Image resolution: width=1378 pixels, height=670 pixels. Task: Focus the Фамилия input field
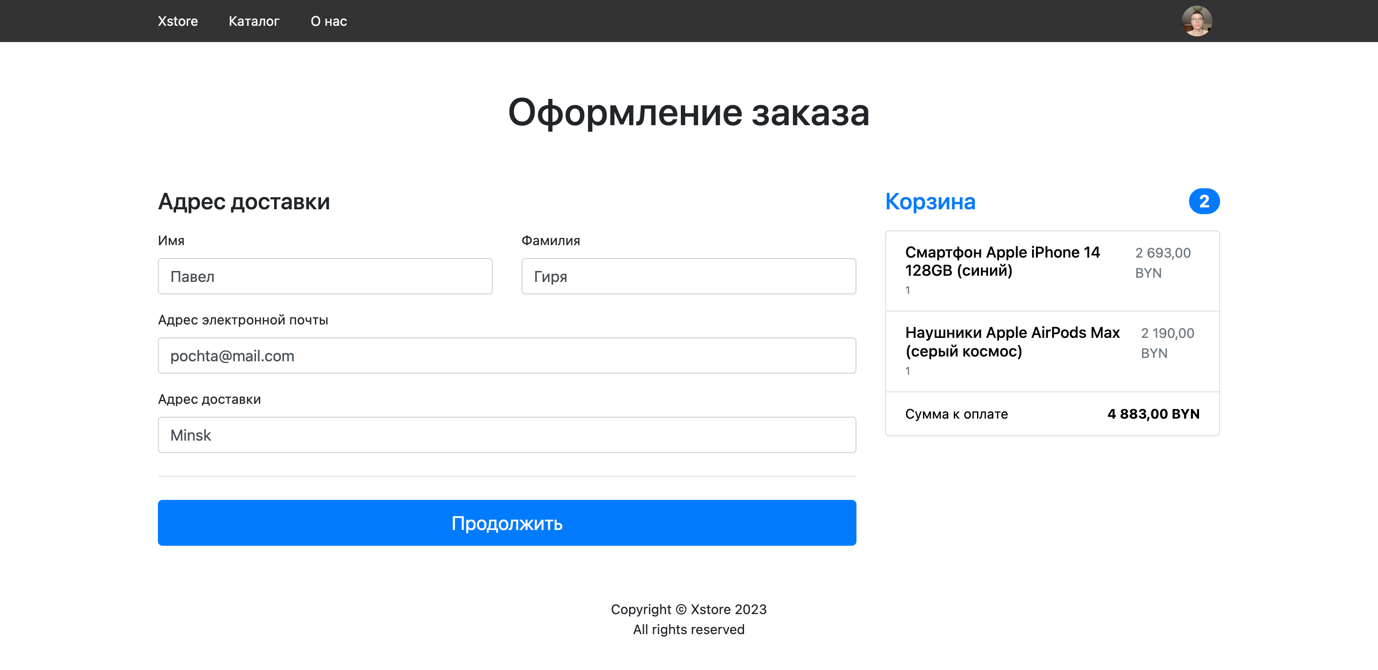pos(689,276)
